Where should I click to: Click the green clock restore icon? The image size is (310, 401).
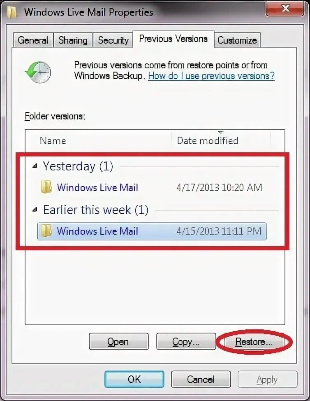(38, 72)
